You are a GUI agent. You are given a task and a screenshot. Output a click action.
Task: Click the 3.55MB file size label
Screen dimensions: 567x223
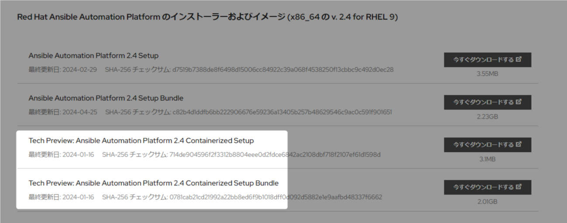(x=487, y=73)
